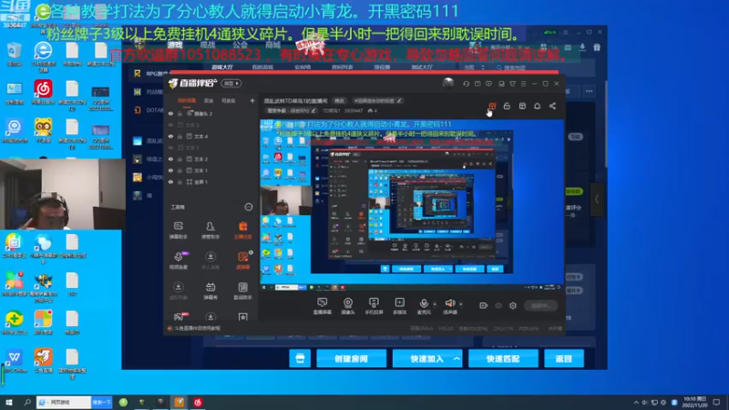The width and height of the screenshot is (729, 410).
Task: Open 公会 tab in game platform window
Action: [240, 45]
